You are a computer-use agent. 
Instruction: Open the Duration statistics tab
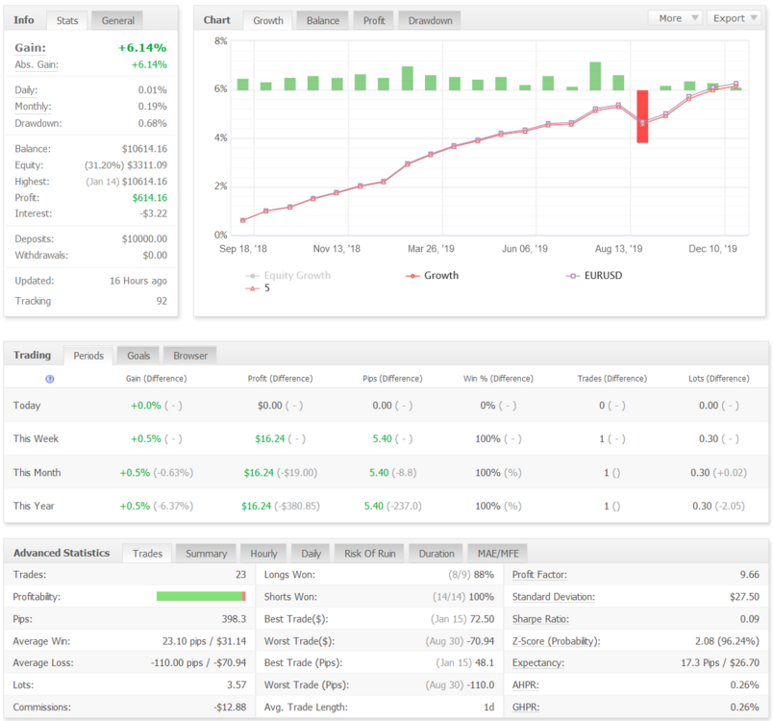pos(436,554)
